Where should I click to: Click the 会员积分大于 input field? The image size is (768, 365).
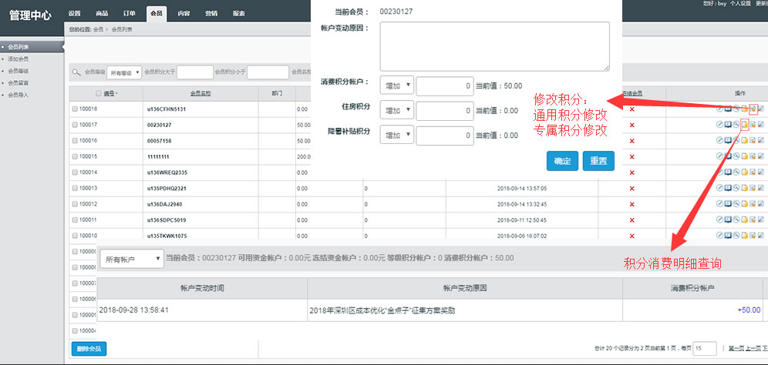pyautogui.click(x=195, y=72)
